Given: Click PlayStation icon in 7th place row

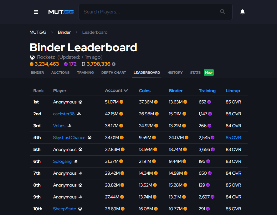Looking at the screenshot, I should [80, 173].
